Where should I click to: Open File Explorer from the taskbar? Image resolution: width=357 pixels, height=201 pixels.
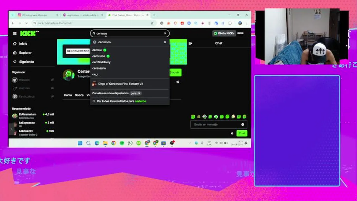coord(105,143)
